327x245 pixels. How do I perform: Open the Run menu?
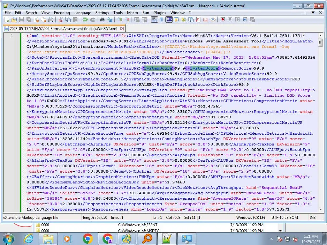coord(146,13)
